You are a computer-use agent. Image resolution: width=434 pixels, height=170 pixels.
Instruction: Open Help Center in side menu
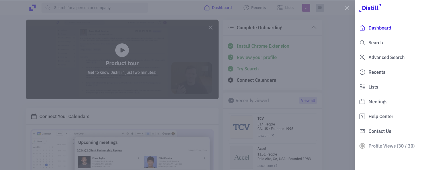pos(381,116)
